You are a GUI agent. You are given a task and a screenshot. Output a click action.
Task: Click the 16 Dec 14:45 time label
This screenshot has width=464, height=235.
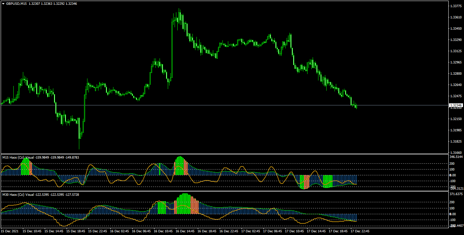point(185,231)
